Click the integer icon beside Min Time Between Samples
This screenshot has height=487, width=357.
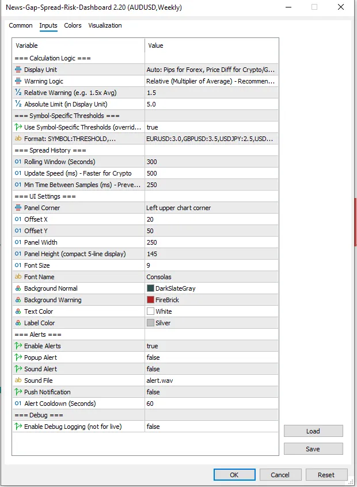(x=18, y=184)
